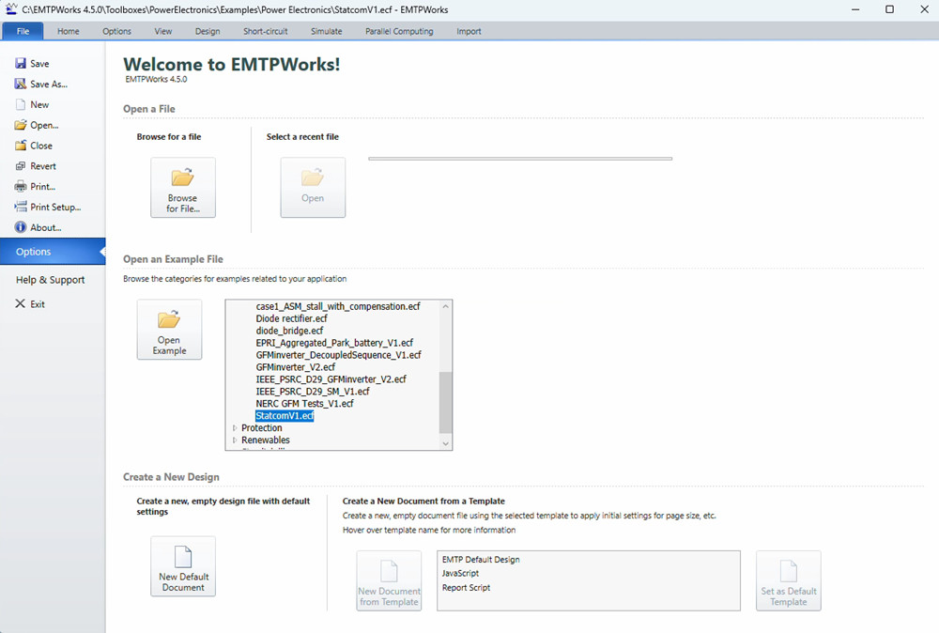Screen dimensions: 939x633
Task: Select Options in the File sidebar
Action: 53,252
